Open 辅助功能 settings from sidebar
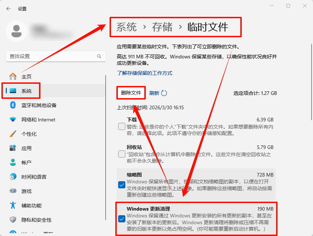The height and width of the screenshot is (236, 313). point(31,205)
